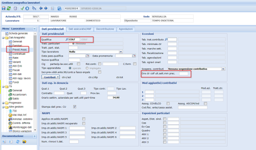
Task: Open the Contributi dropdown button
Action: [51, 77]
